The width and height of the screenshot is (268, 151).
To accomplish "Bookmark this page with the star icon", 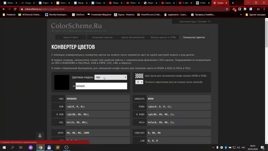I will [227, 9].
